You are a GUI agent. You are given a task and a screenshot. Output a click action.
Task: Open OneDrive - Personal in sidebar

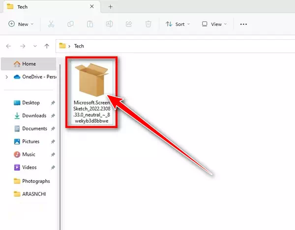pos(35,77)
